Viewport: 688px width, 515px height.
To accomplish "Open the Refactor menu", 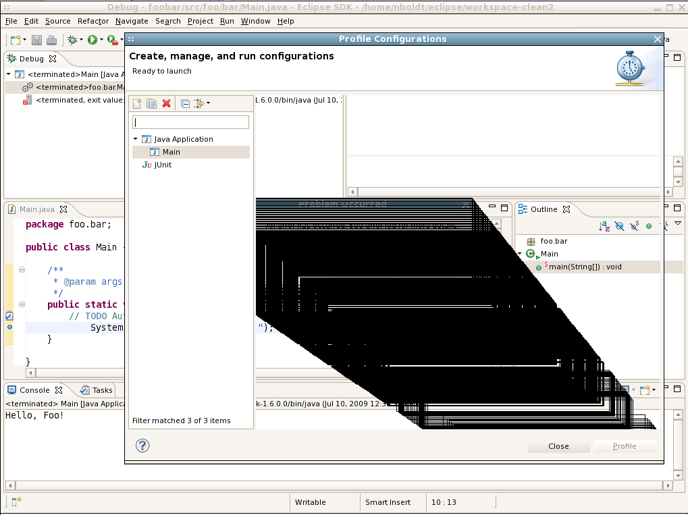I will pos(93,21).
